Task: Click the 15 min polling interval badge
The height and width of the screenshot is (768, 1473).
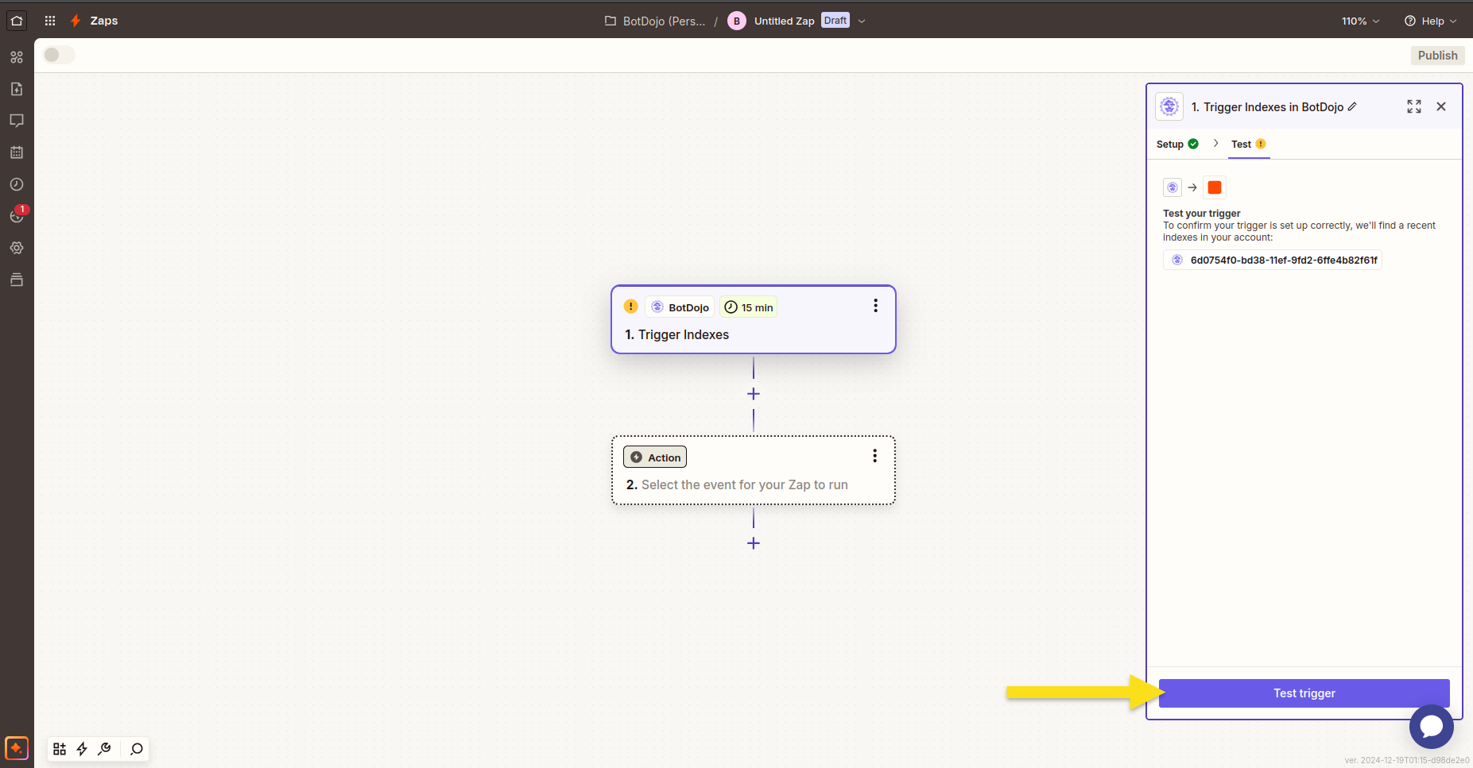Action: (x=749, y=307)
